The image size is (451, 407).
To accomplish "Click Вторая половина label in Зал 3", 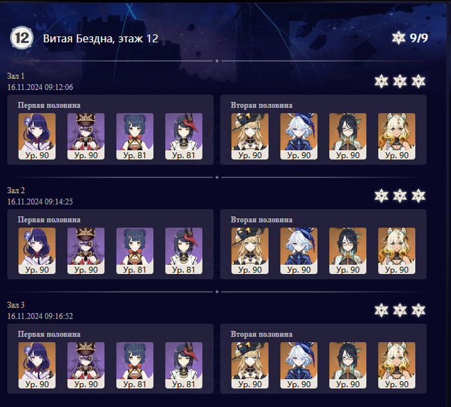I will 261,334.
